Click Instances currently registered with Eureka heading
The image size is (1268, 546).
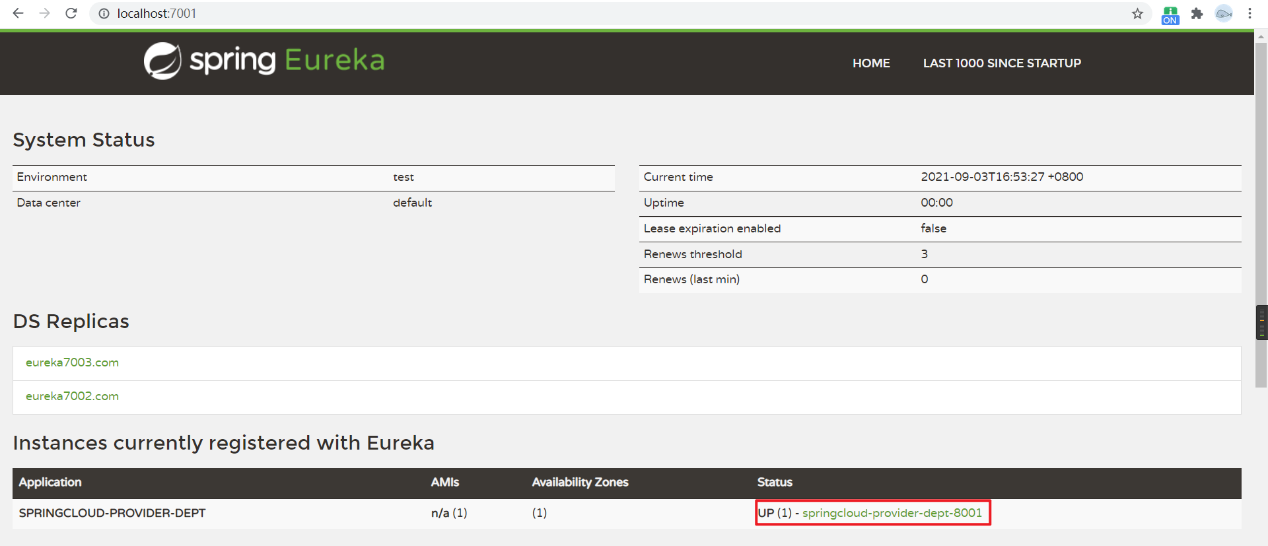(224, 443)
